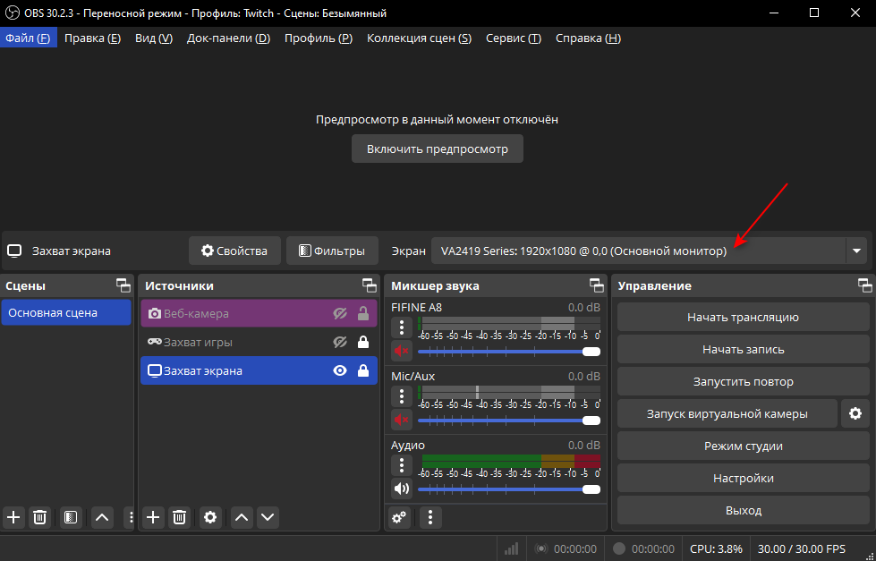The width and height of the screenshot is (876, 561).
Task: Open advanced audio properties gears
Action: [399, 517]
